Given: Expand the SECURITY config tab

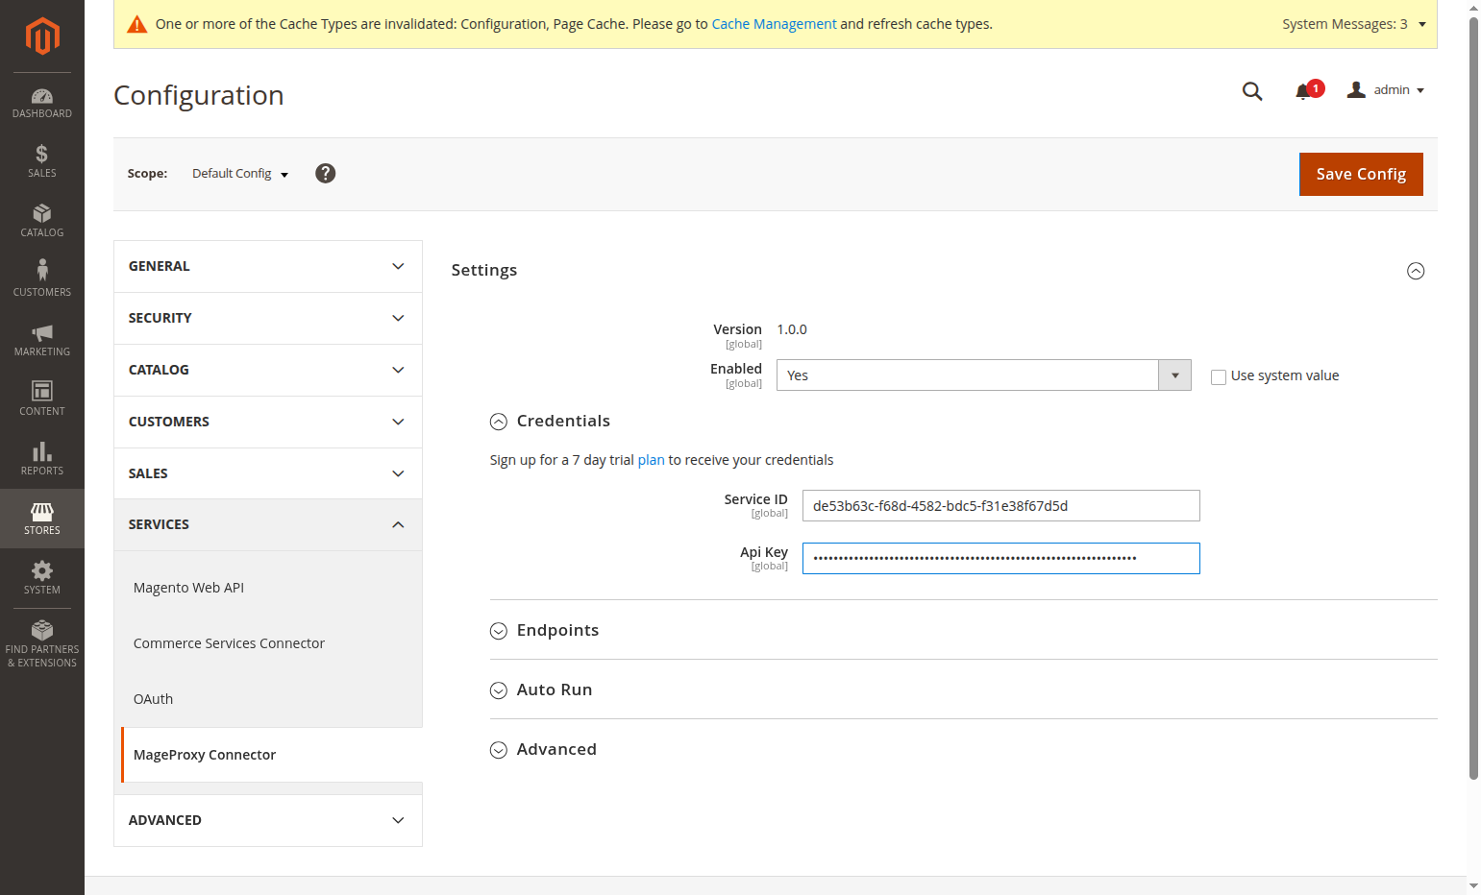Looking at the screenshot, I should click(268, 319).
